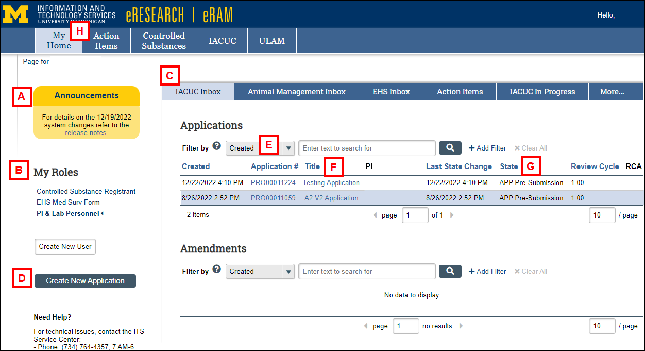Click the Create New Application button
The image size is (645, 351).
pyautogui.click(x=85, y=281)
